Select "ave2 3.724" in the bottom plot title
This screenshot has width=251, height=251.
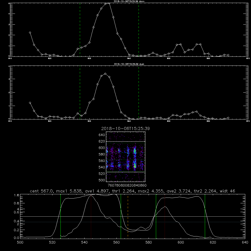(x=179, y=191)
